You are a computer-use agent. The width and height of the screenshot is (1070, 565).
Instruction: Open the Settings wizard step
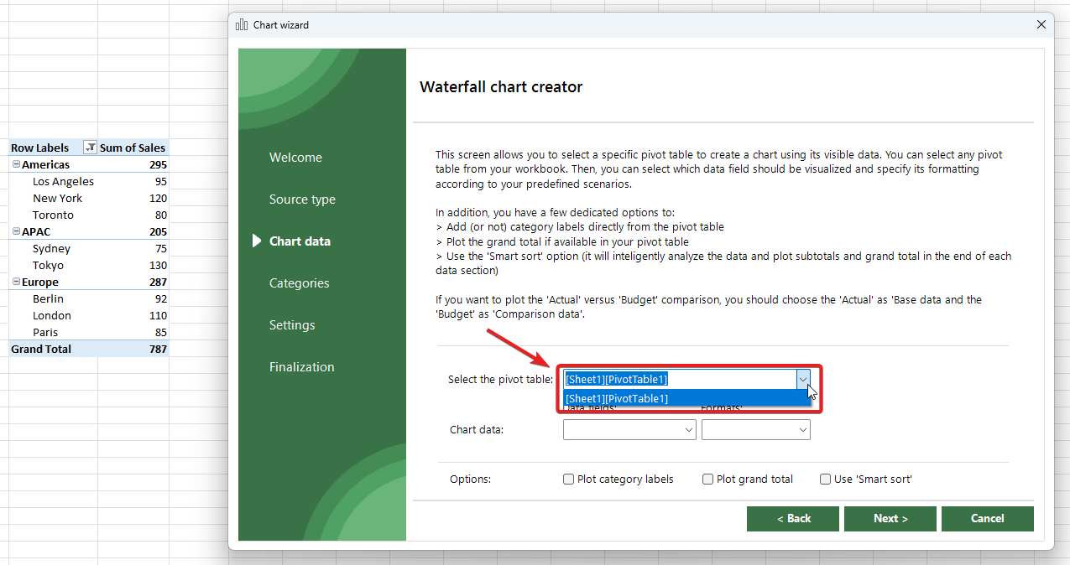tap(292, 325)
